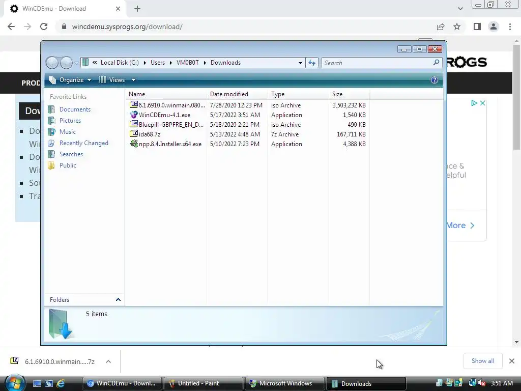521x391 pixels.
Task: Click Show Desktop in Quick Launch
Action: point(37,383)
